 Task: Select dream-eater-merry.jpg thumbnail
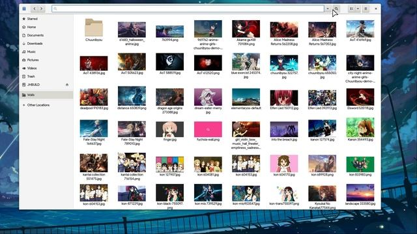coord(208,97)
